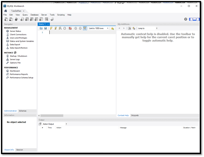This screenshot has height=157, width=204.
Task: Create new view toolbar icon
Action: tap(32, 19)
